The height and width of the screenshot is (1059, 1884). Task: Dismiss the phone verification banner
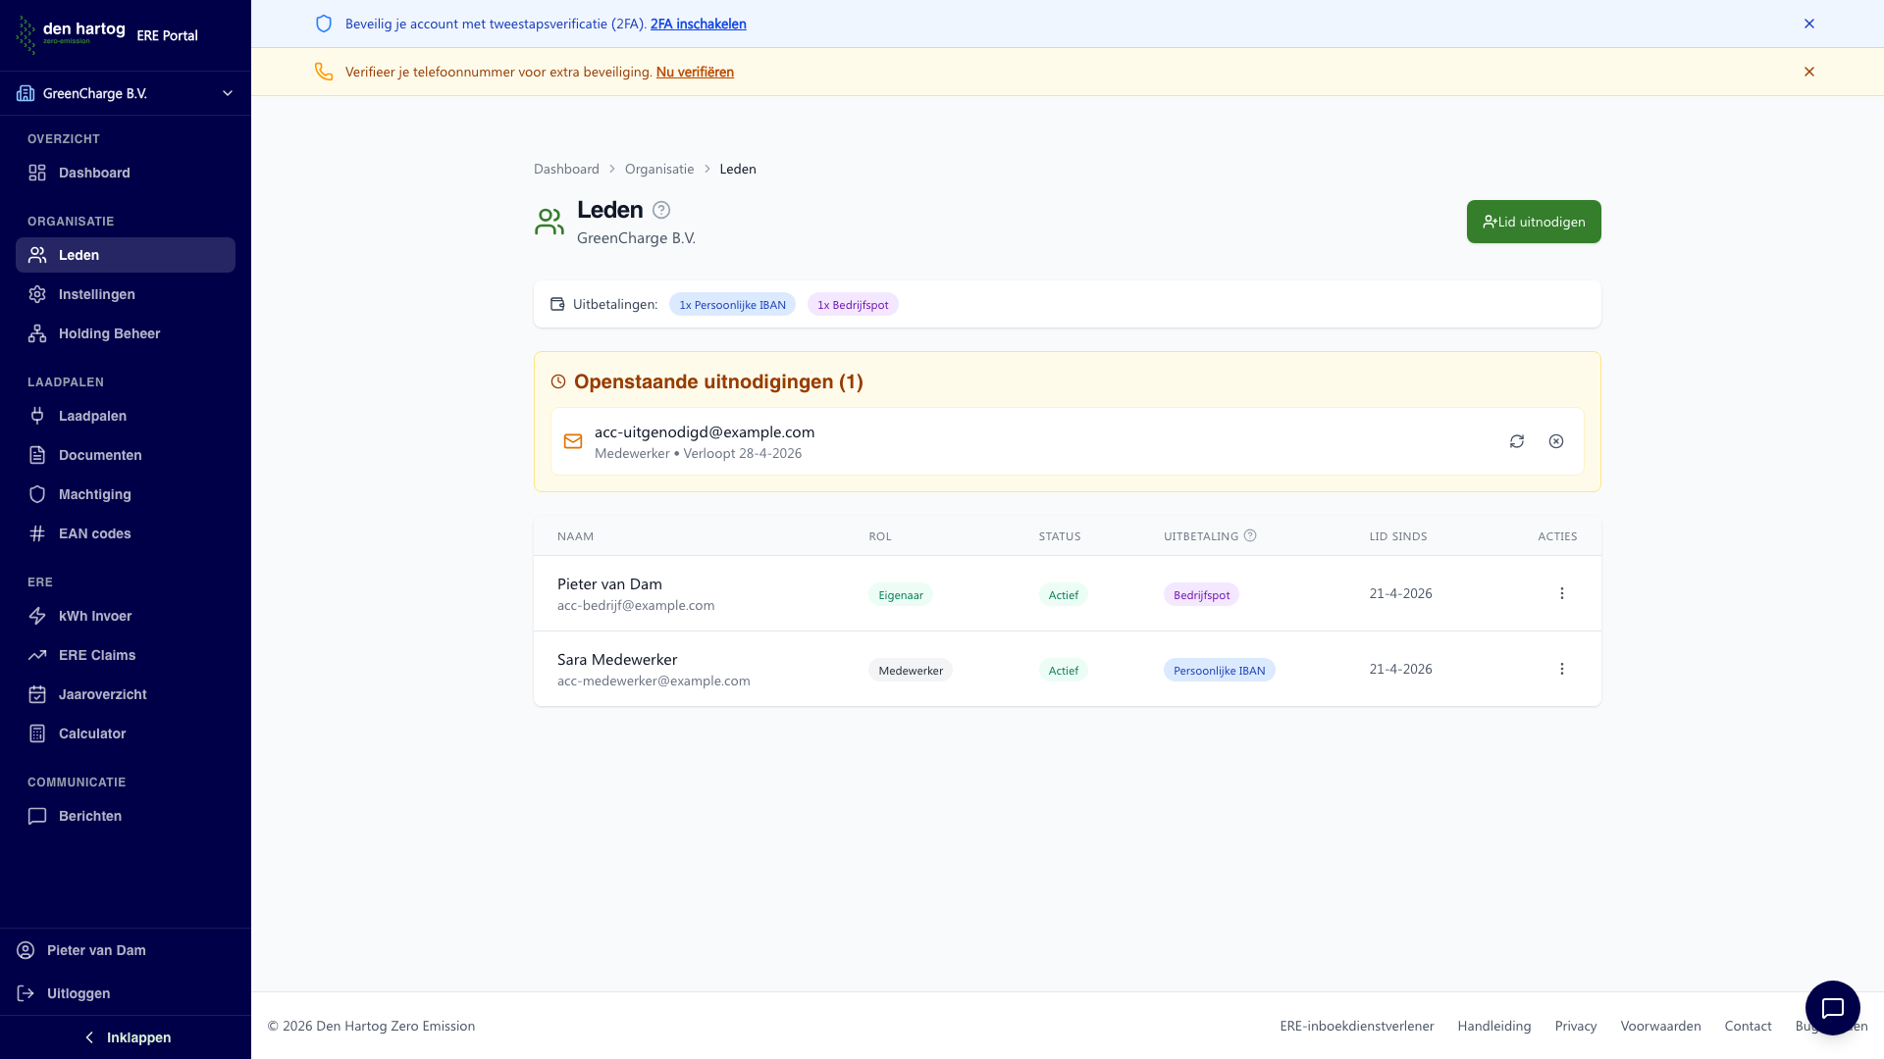[1809, 72]
